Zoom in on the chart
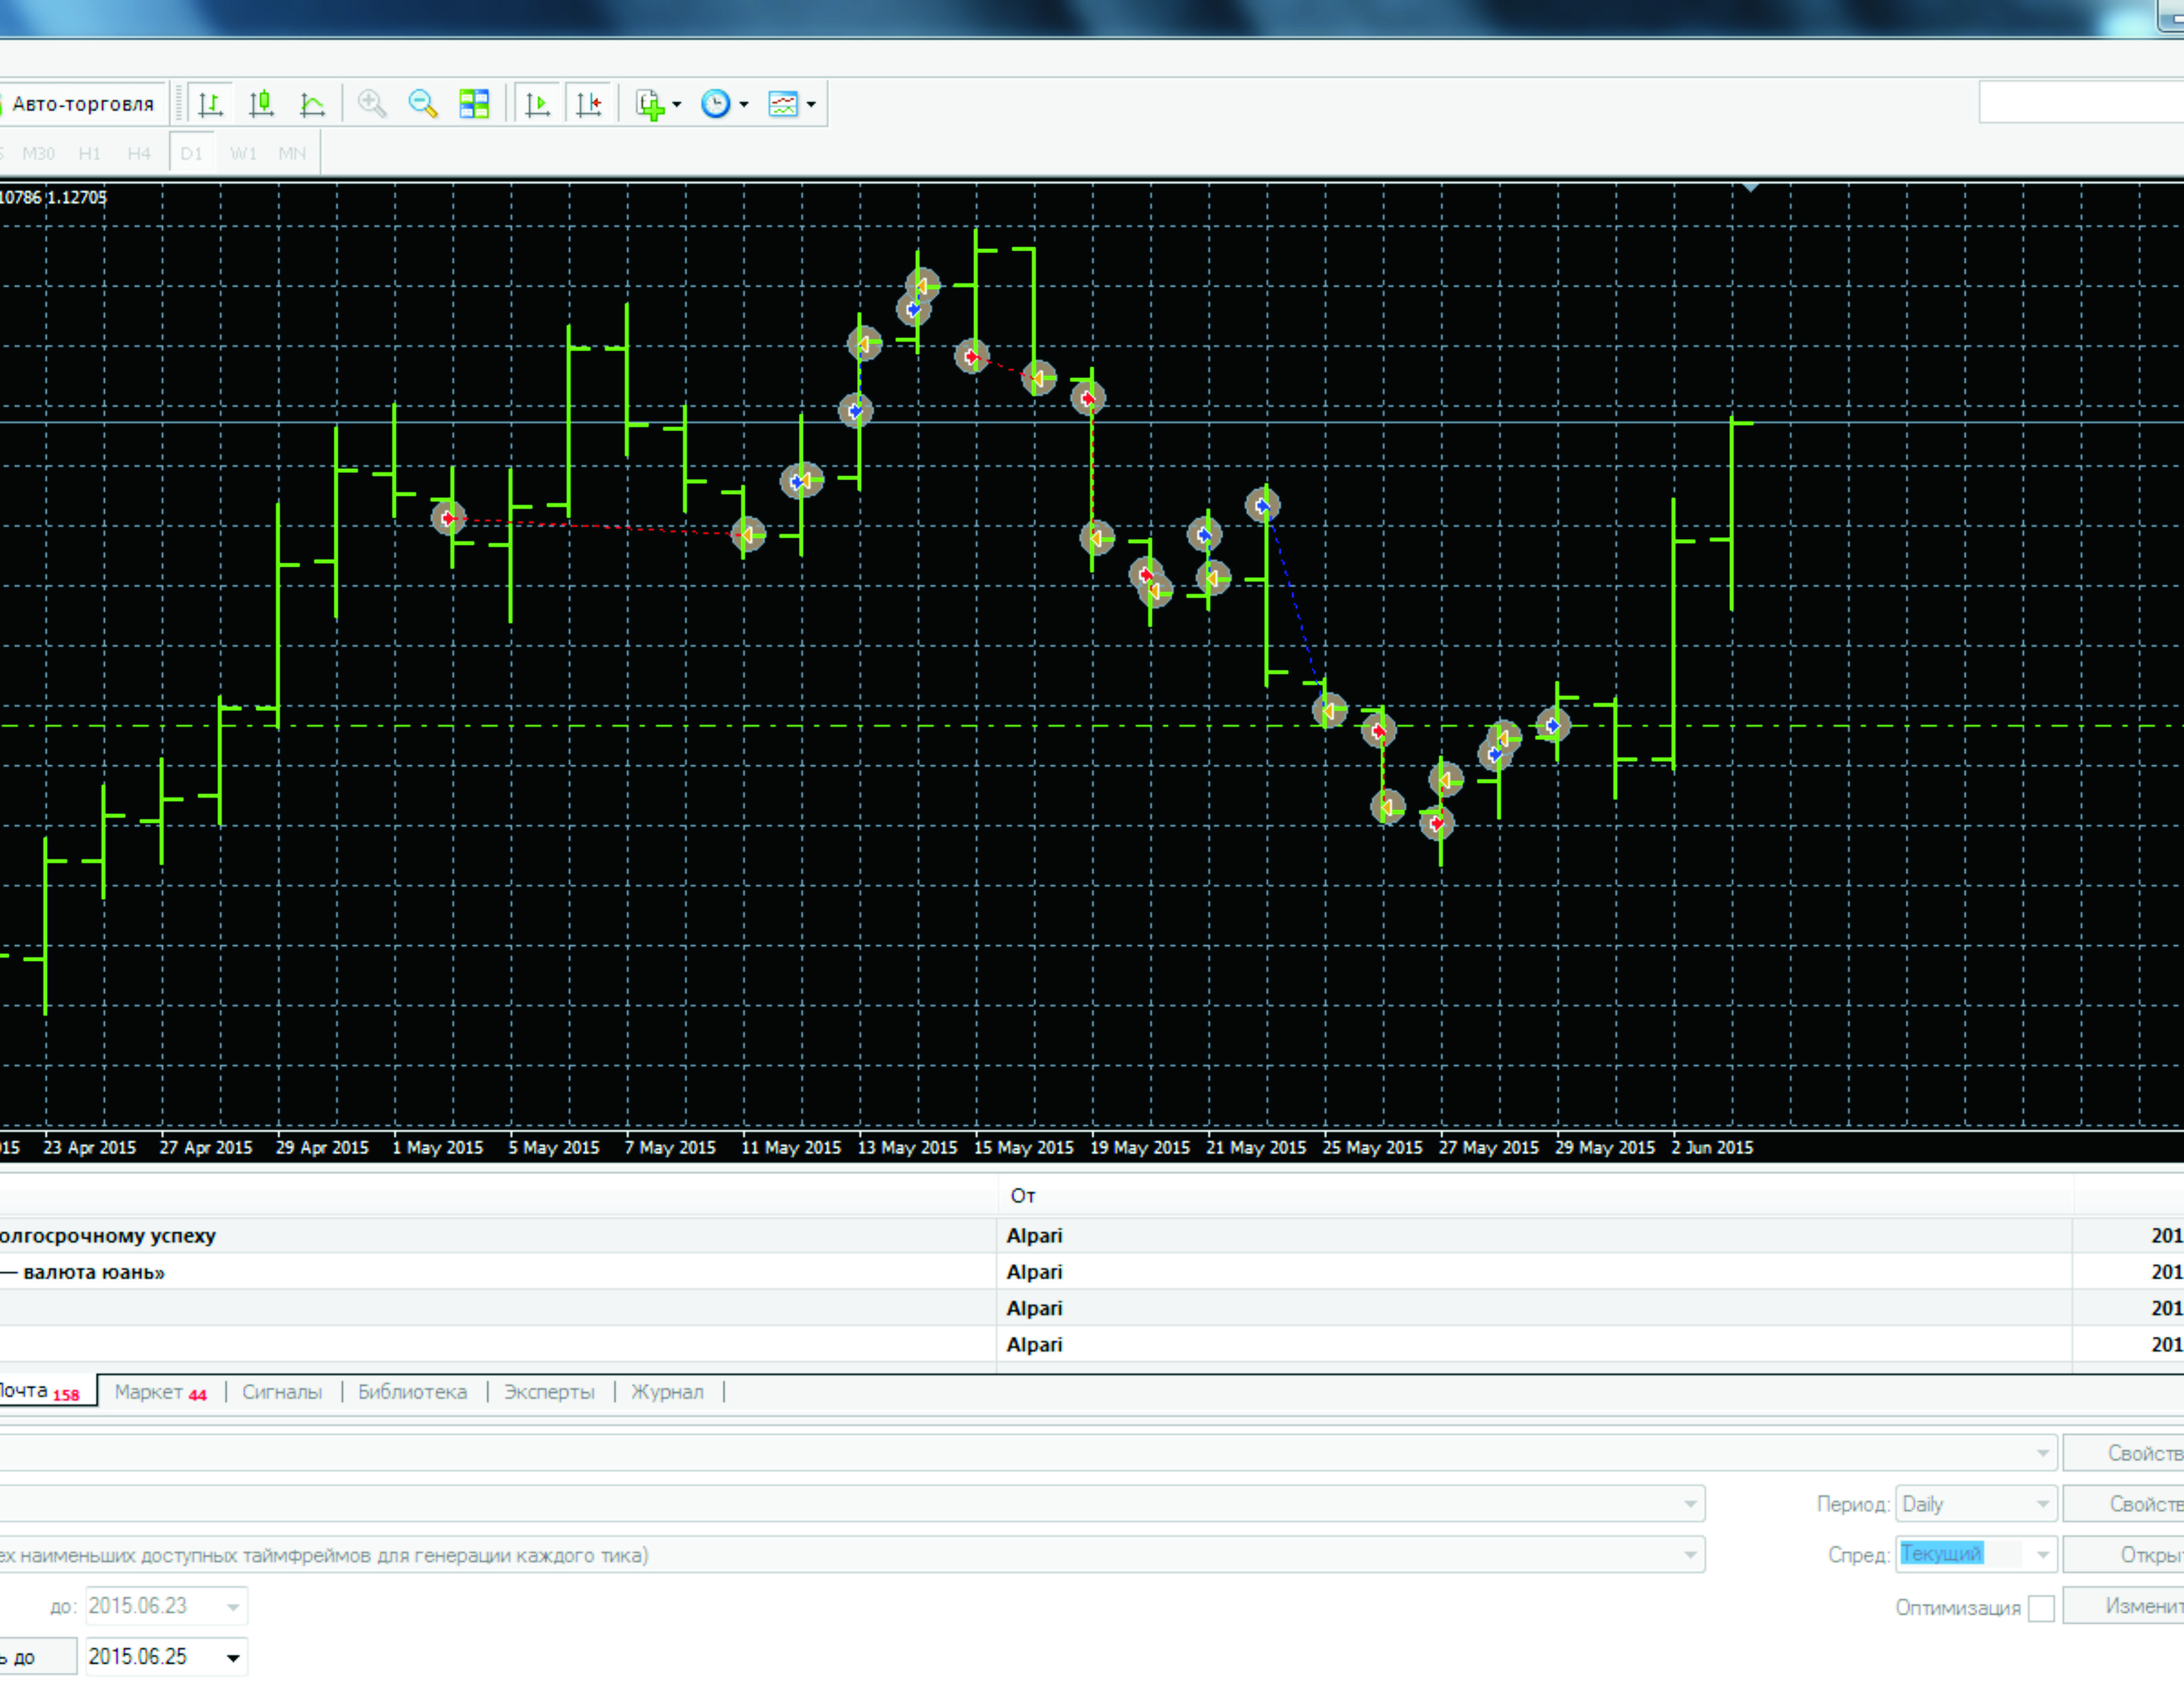The width and height of the screenshot is (2184, 1695). 372,104
